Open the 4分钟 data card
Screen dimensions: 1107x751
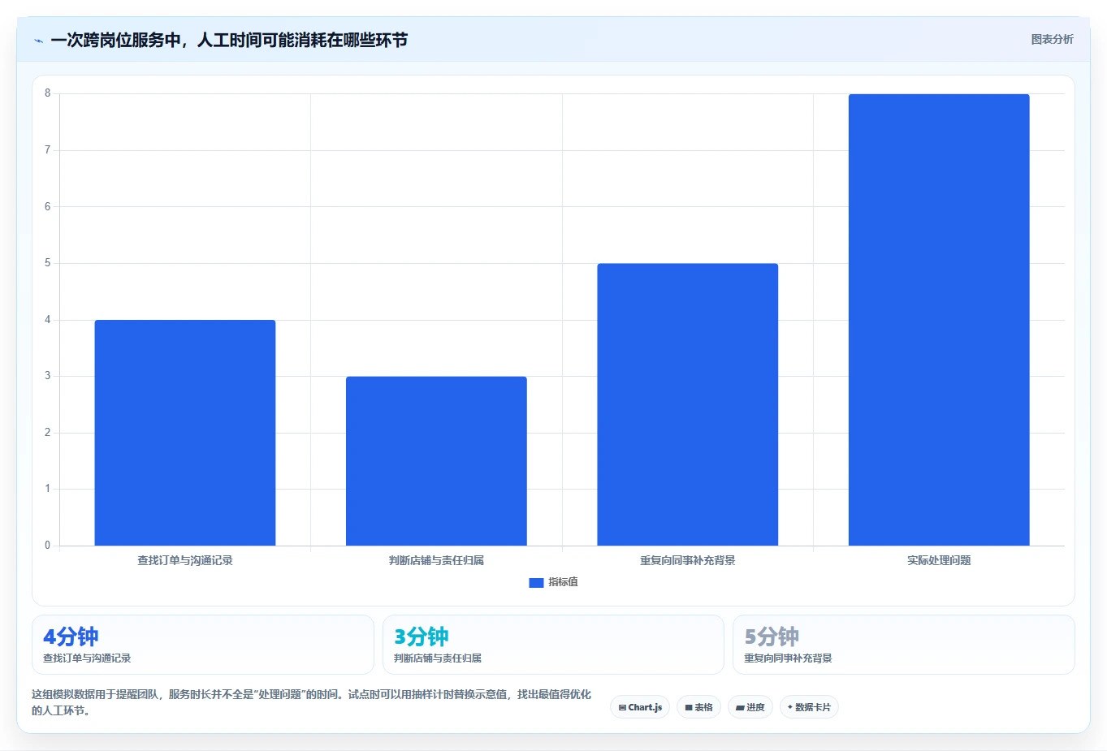tap(203, 645)
